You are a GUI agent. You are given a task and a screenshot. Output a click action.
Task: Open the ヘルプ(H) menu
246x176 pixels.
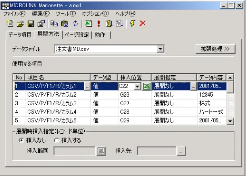tap(125, 14)
